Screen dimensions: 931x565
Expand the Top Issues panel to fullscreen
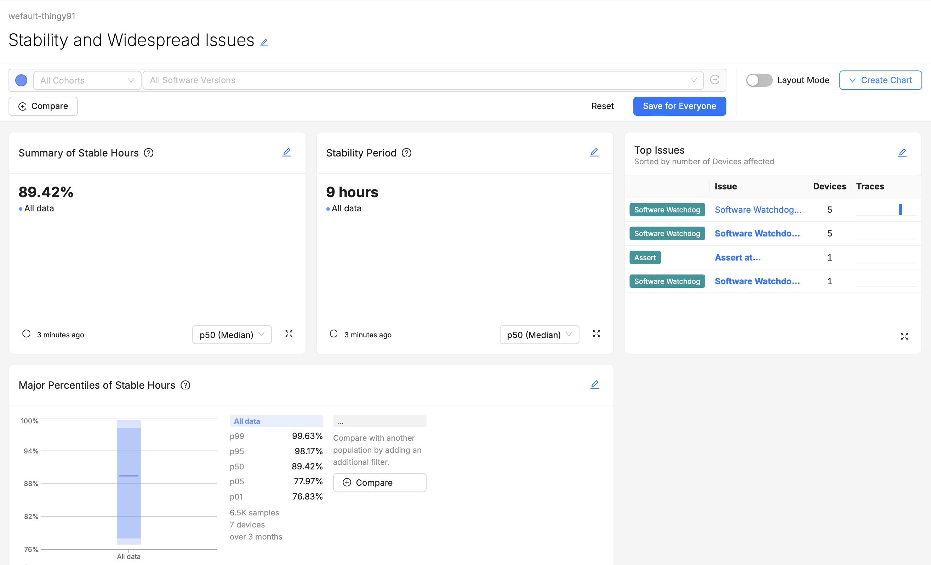point(904,336)
